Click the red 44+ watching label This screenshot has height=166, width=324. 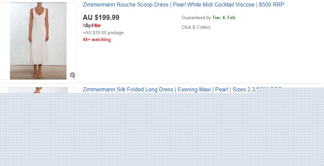point(97,40)
